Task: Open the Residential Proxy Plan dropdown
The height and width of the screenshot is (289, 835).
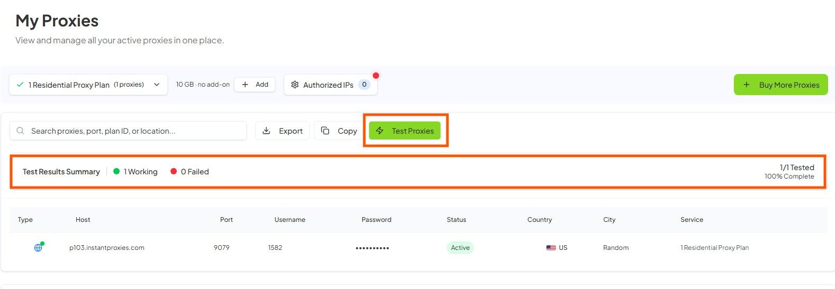Action: 88,85
